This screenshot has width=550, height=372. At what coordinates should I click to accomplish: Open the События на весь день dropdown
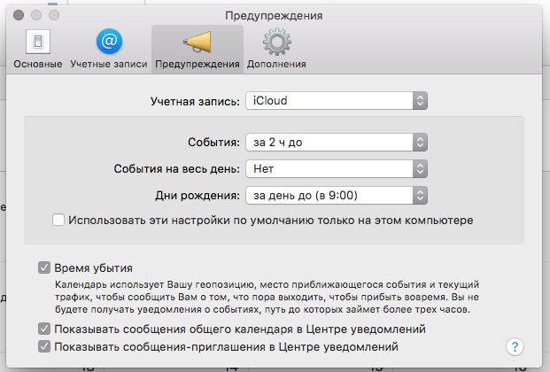click(x=337, y=169)
